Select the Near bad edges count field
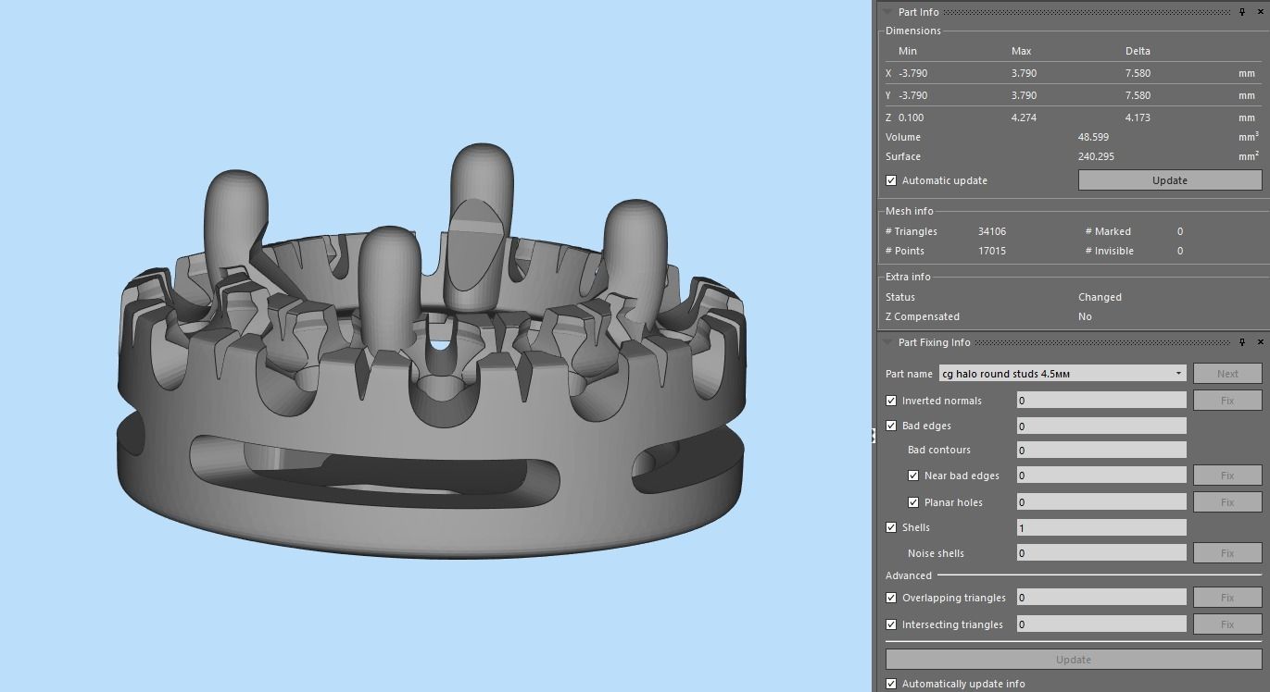 click(1101, 476)
